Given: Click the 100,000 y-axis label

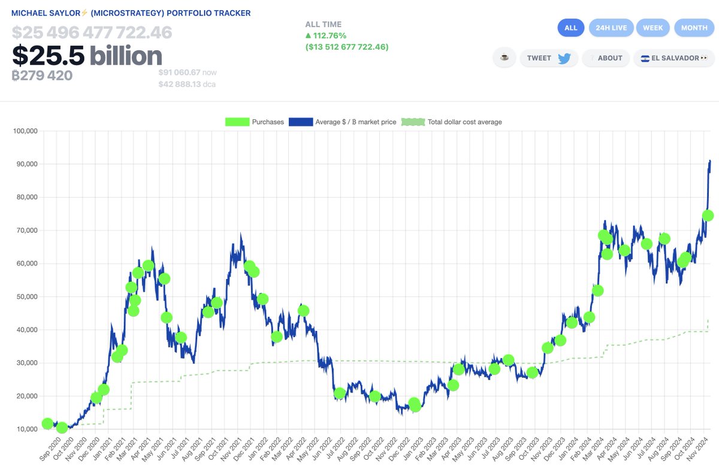Looking at the screenshot, I should 25,131.
